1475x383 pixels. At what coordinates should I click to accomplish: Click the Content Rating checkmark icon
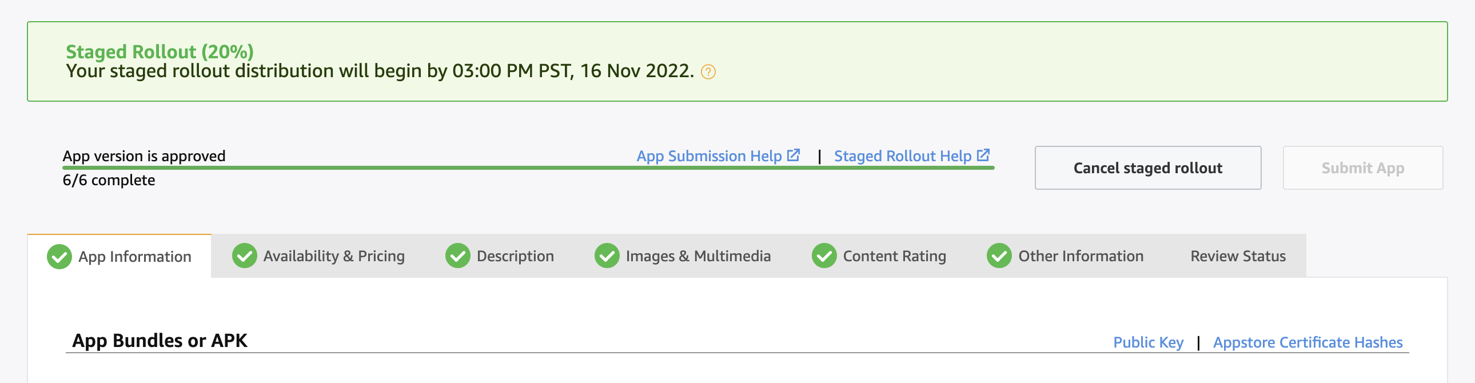coord(824,256)
